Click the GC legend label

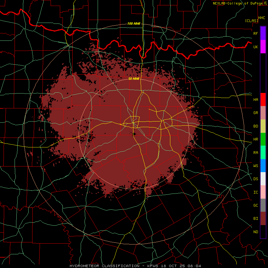click(255, 205)
